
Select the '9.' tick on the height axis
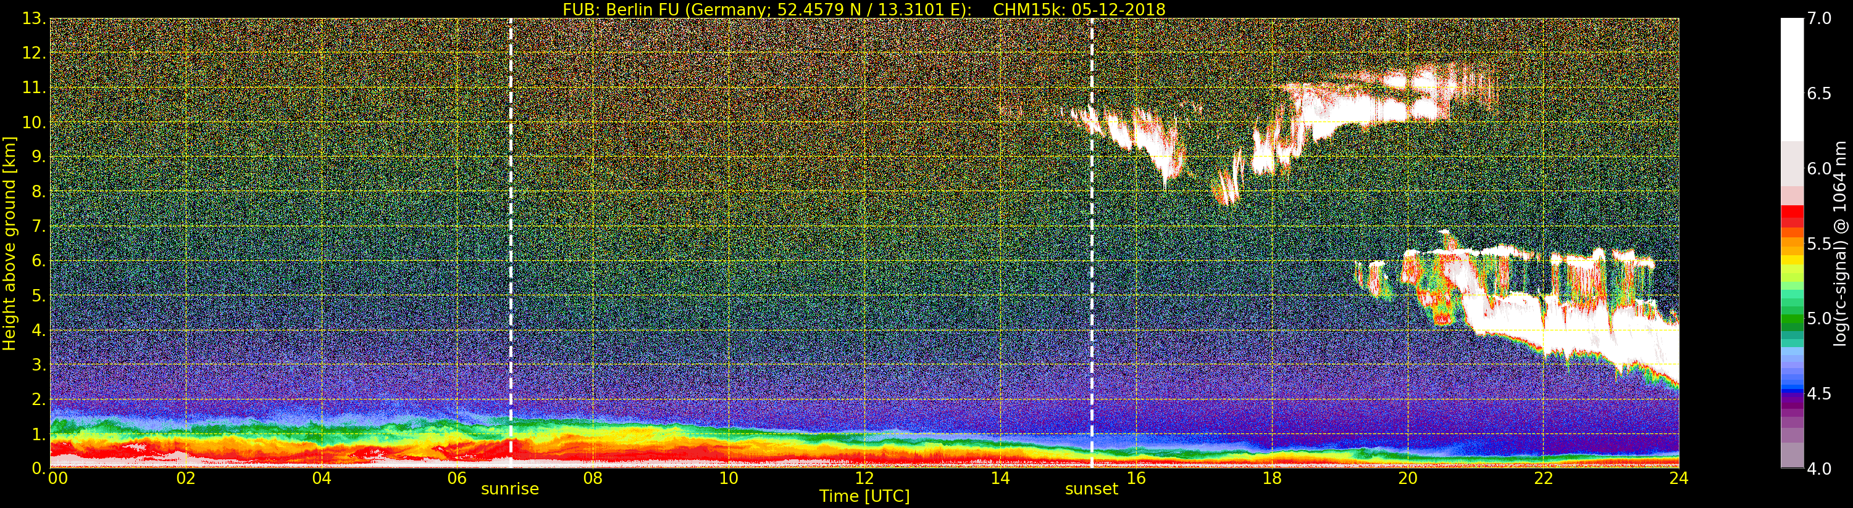(x=38, y=157)
